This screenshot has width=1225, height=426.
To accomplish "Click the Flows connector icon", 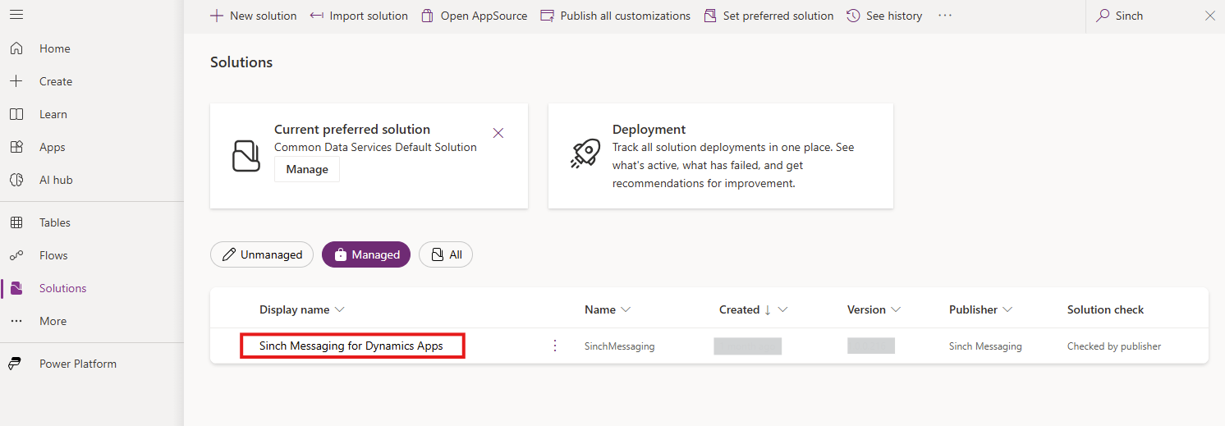I will coord(16,255).
